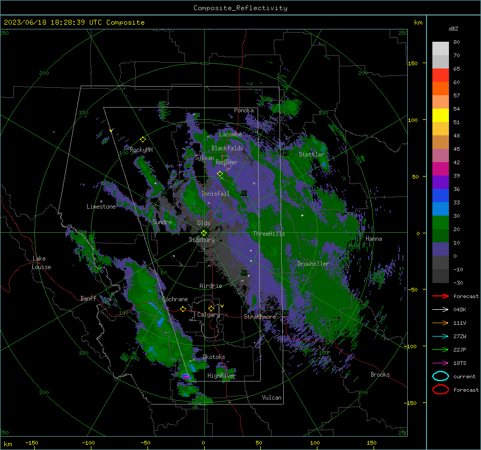This screenshot has height=450, width=481.
Task: Select the slate purple 10 dBZ legend swatch
Action: point(440,249)
